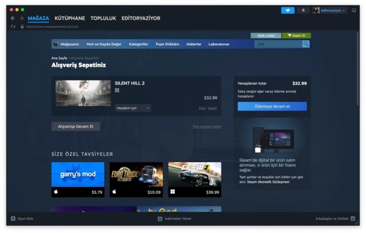Click the Steam logo next to Mağazanız
The image size is (366, 233).
tap(56, 44)
